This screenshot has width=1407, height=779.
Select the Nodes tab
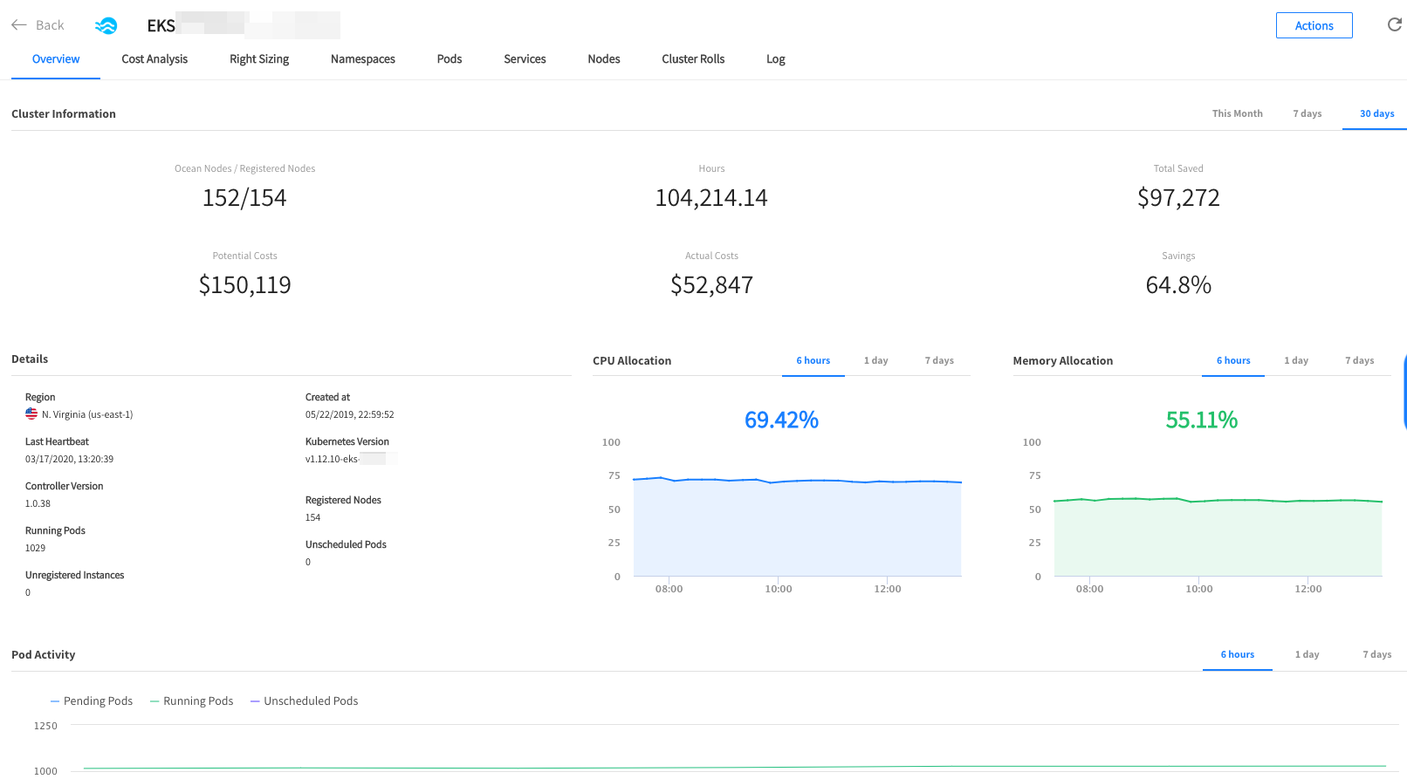pyautogui.click(x=604, y=59)
